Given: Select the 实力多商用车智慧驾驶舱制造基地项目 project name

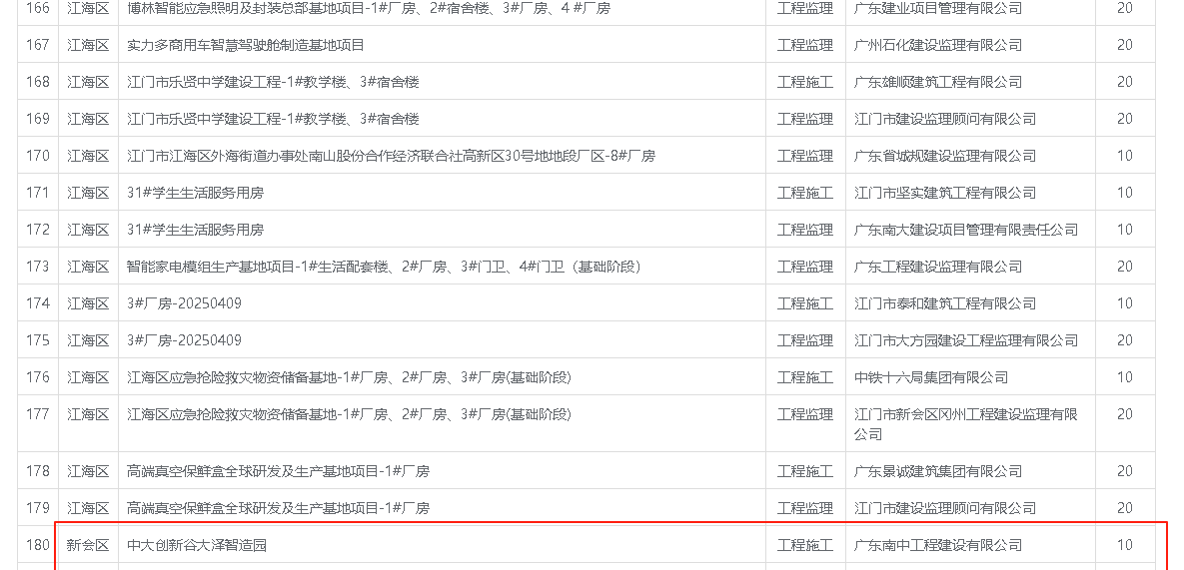Looking at the screenshot, I should (246, 45).
